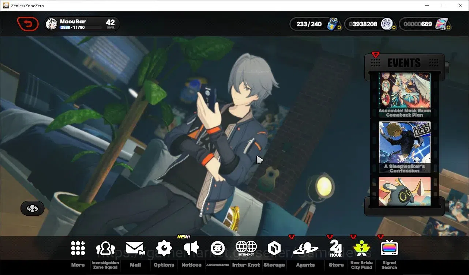Open Assemble! Mock Exam Comeback Plan event

click(405, 95)
